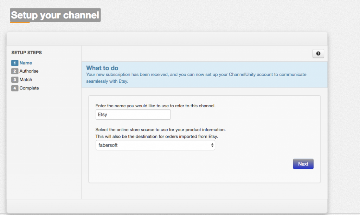Click the step 1 numbered badge
This screenshot has width=360, height=215.
(14, 63)
